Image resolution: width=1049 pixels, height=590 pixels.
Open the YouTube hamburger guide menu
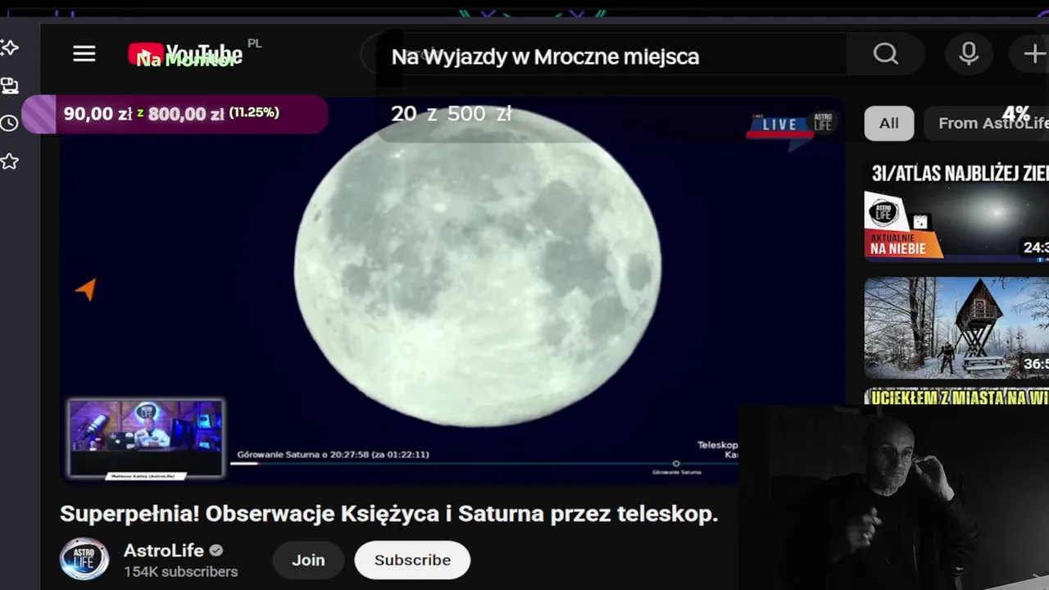[84, 55]
